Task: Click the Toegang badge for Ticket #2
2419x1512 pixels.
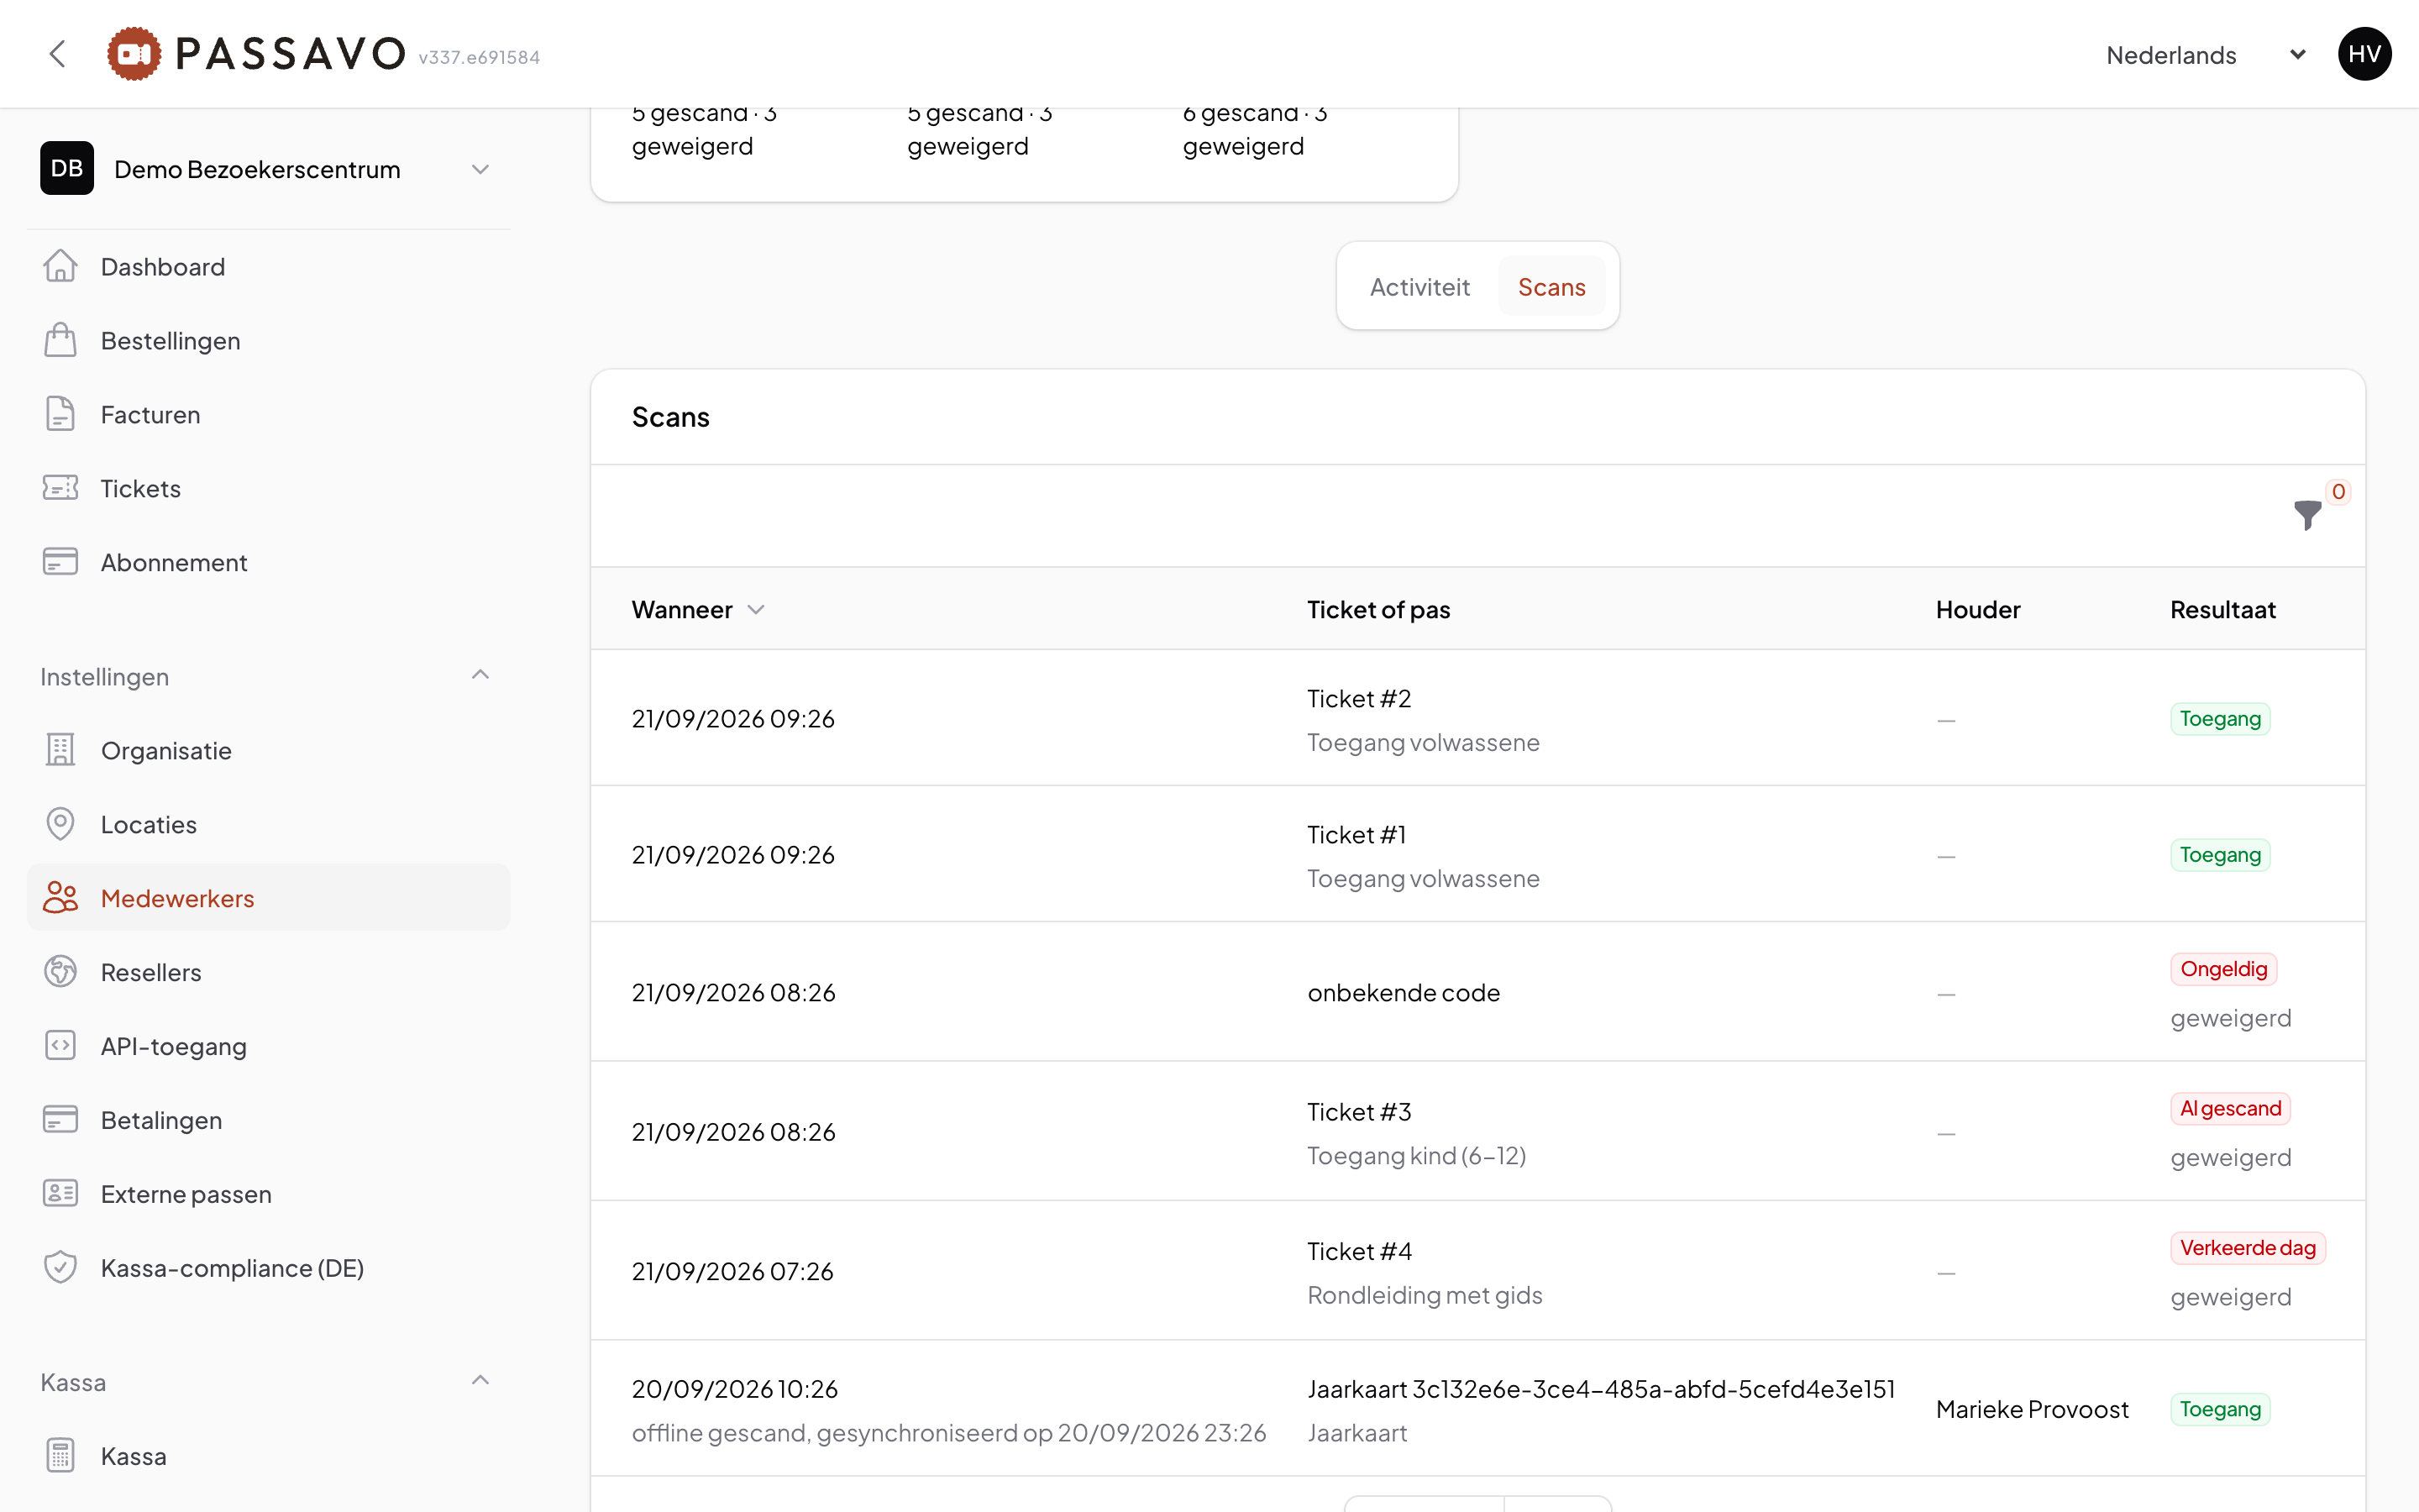Action: click(x=2220, y=719)
